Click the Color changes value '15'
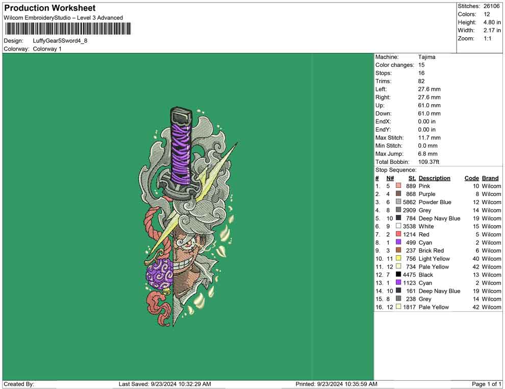This screenshot has width=505, height=389. tap(421, 65)
